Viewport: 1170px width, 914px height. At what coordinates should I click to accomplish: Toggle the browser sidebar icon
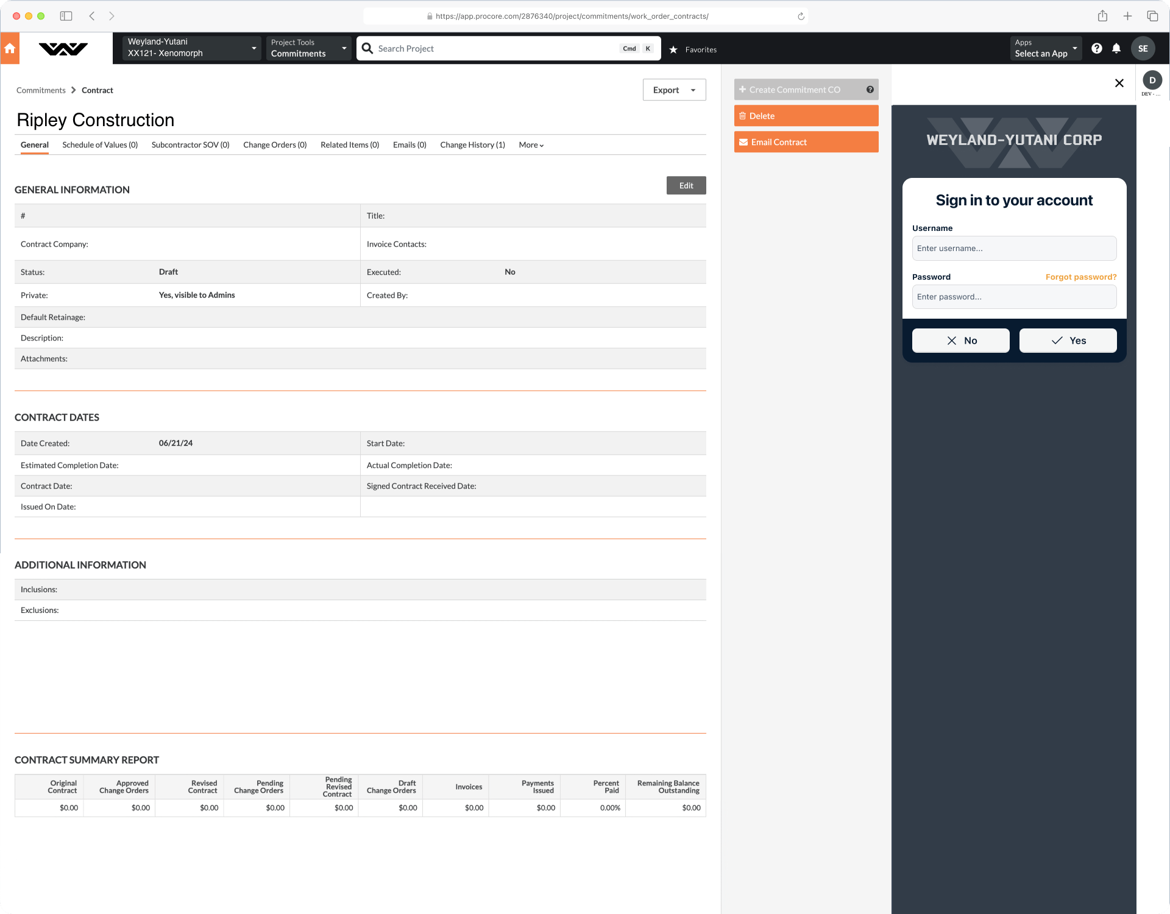tap(66, 16)
